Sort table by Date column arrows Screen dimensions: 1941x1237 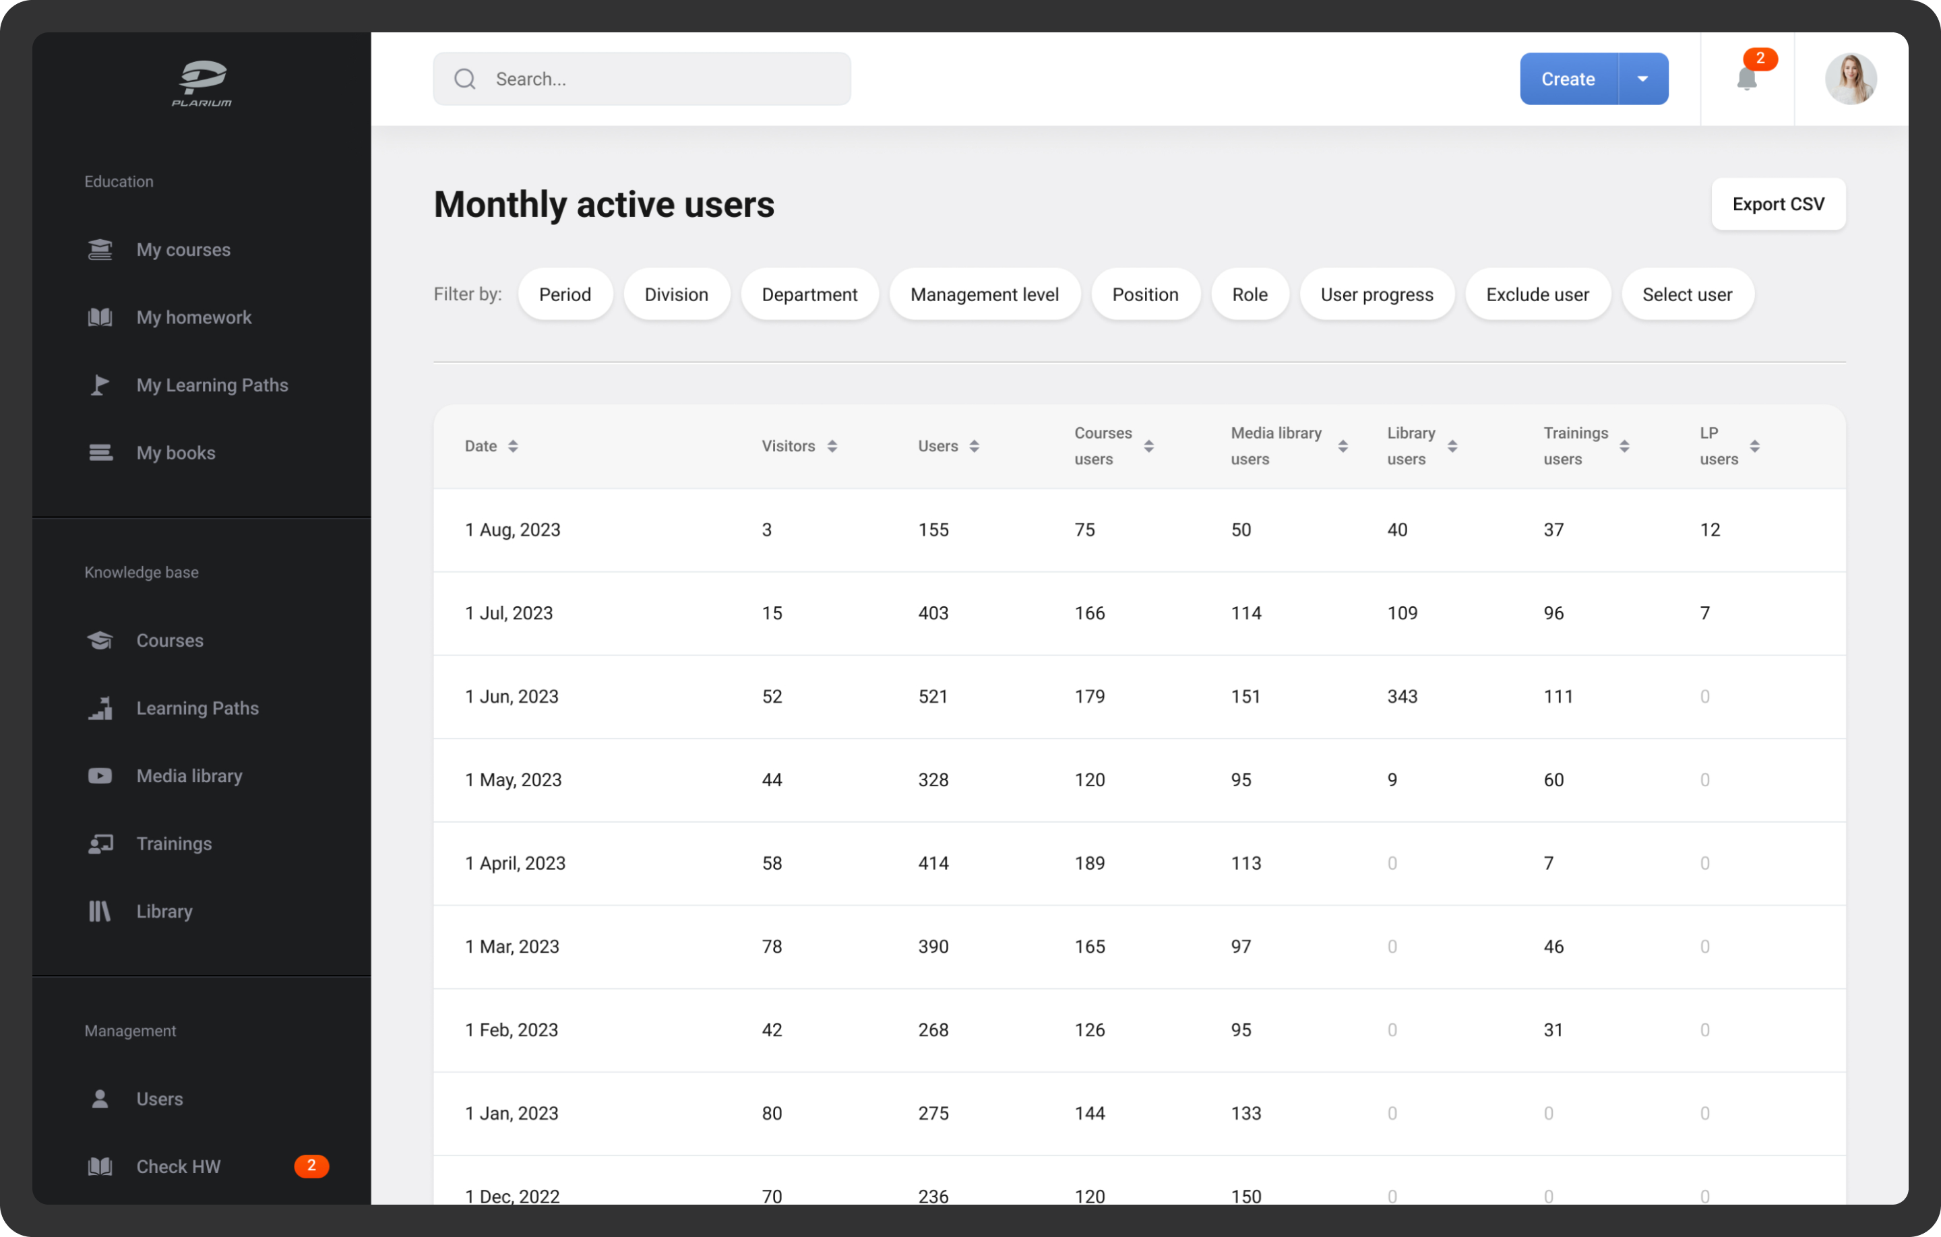[513, 447]
